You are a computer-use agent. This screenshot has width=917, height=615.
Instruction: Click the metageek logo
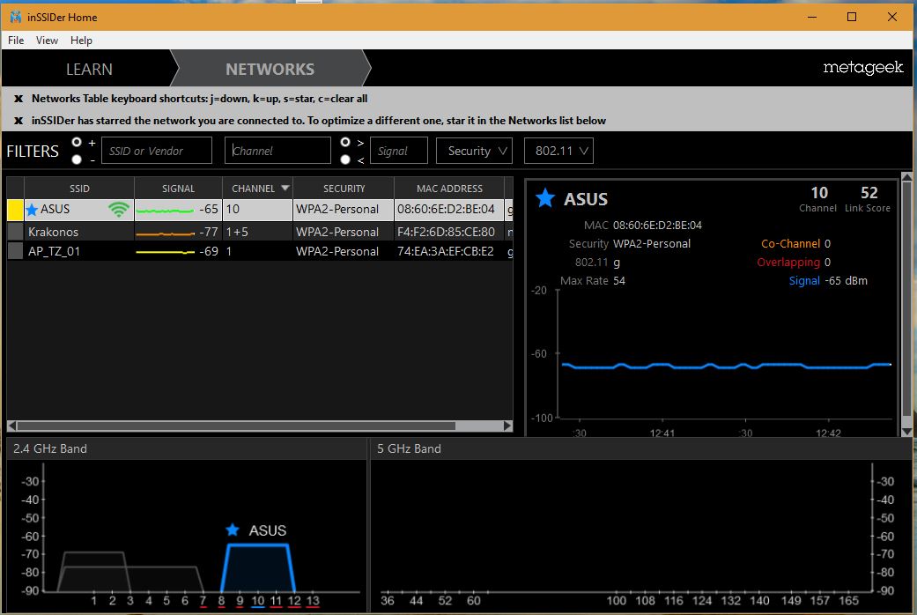pos(862,68)
